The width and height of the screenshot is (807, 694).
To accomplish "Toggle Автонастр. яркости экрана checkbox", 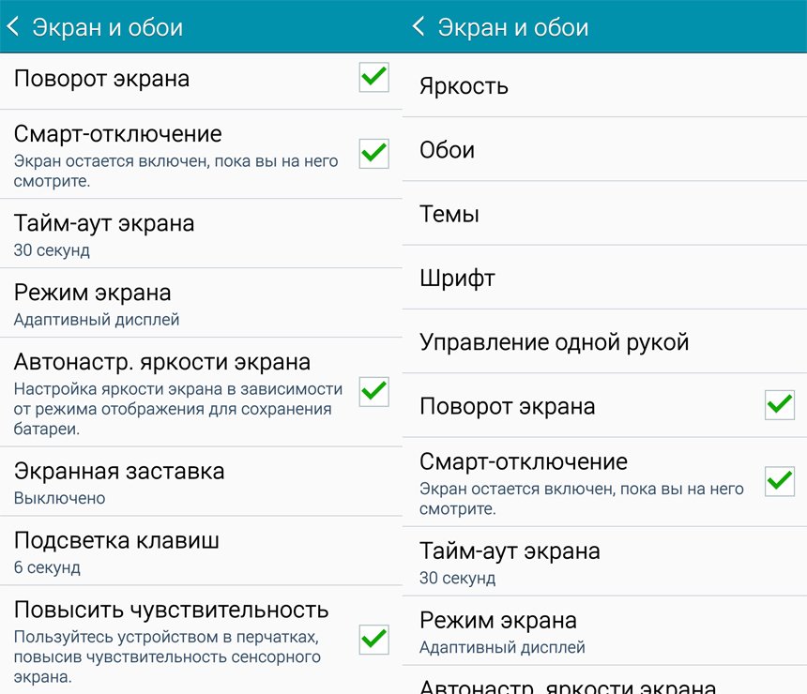I will pyautogui.click(x=373, y=393).
